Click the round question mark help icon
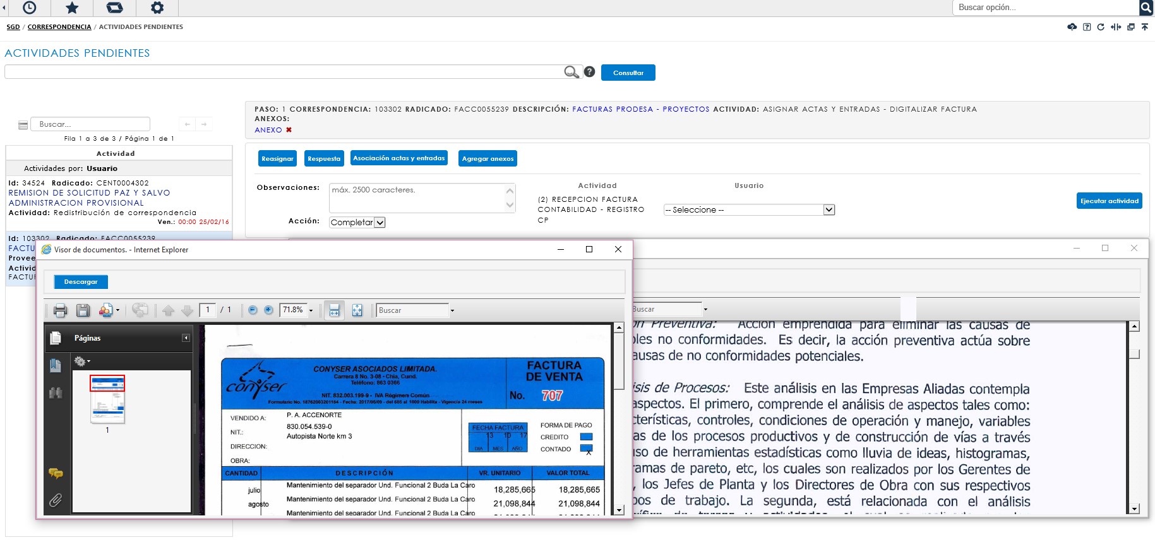The width and height of the screenshot is (1155, 540). click(x=590, y=72)
